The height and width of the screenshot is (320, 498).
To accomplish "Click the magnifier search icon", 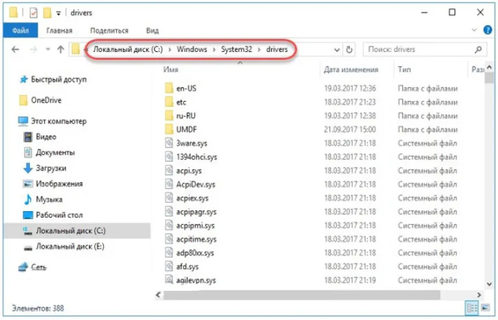I will 479,49.
